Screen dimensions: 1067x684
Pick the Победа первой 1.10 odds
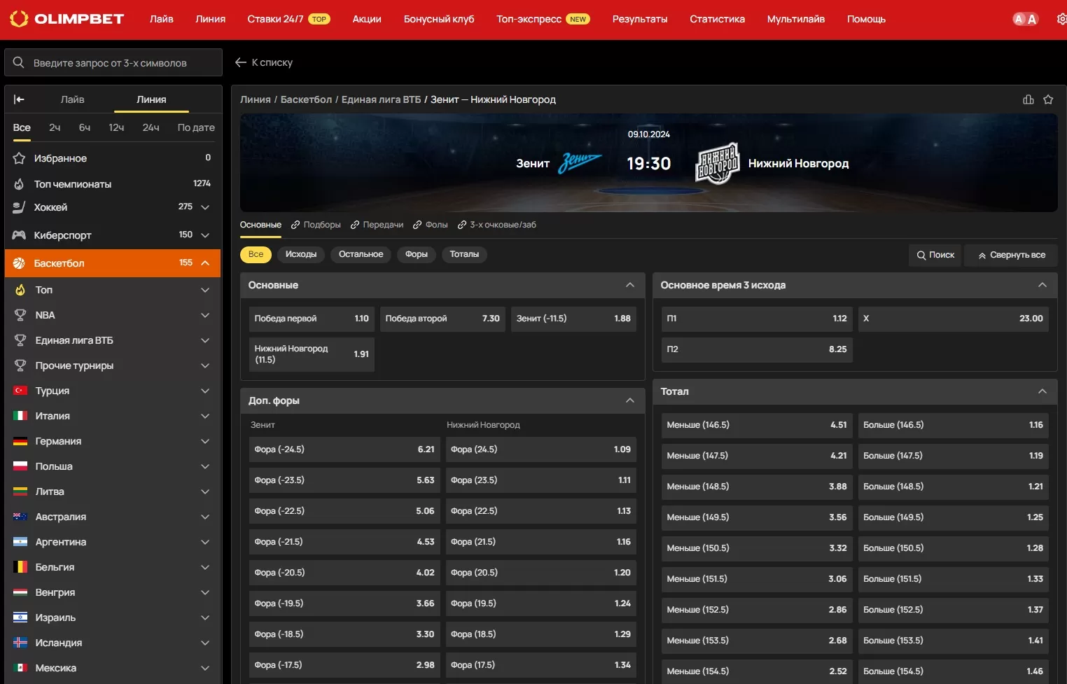(x=311, y=319)
